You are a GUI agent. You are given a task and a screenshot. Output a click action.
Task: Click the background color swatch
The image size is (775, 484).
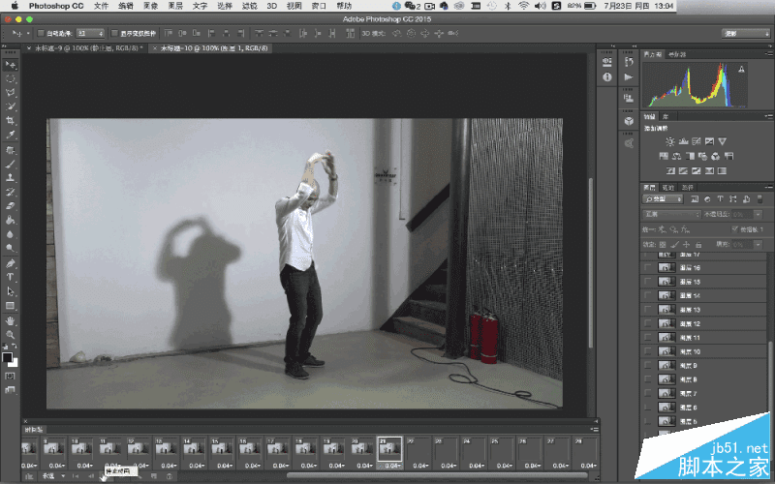click(15, 363)
